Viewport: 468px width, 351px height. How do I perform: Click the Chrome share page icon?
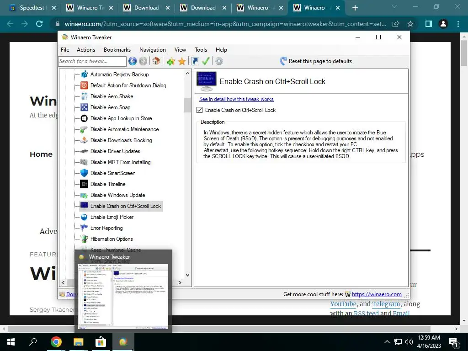(x=396, y=24)
